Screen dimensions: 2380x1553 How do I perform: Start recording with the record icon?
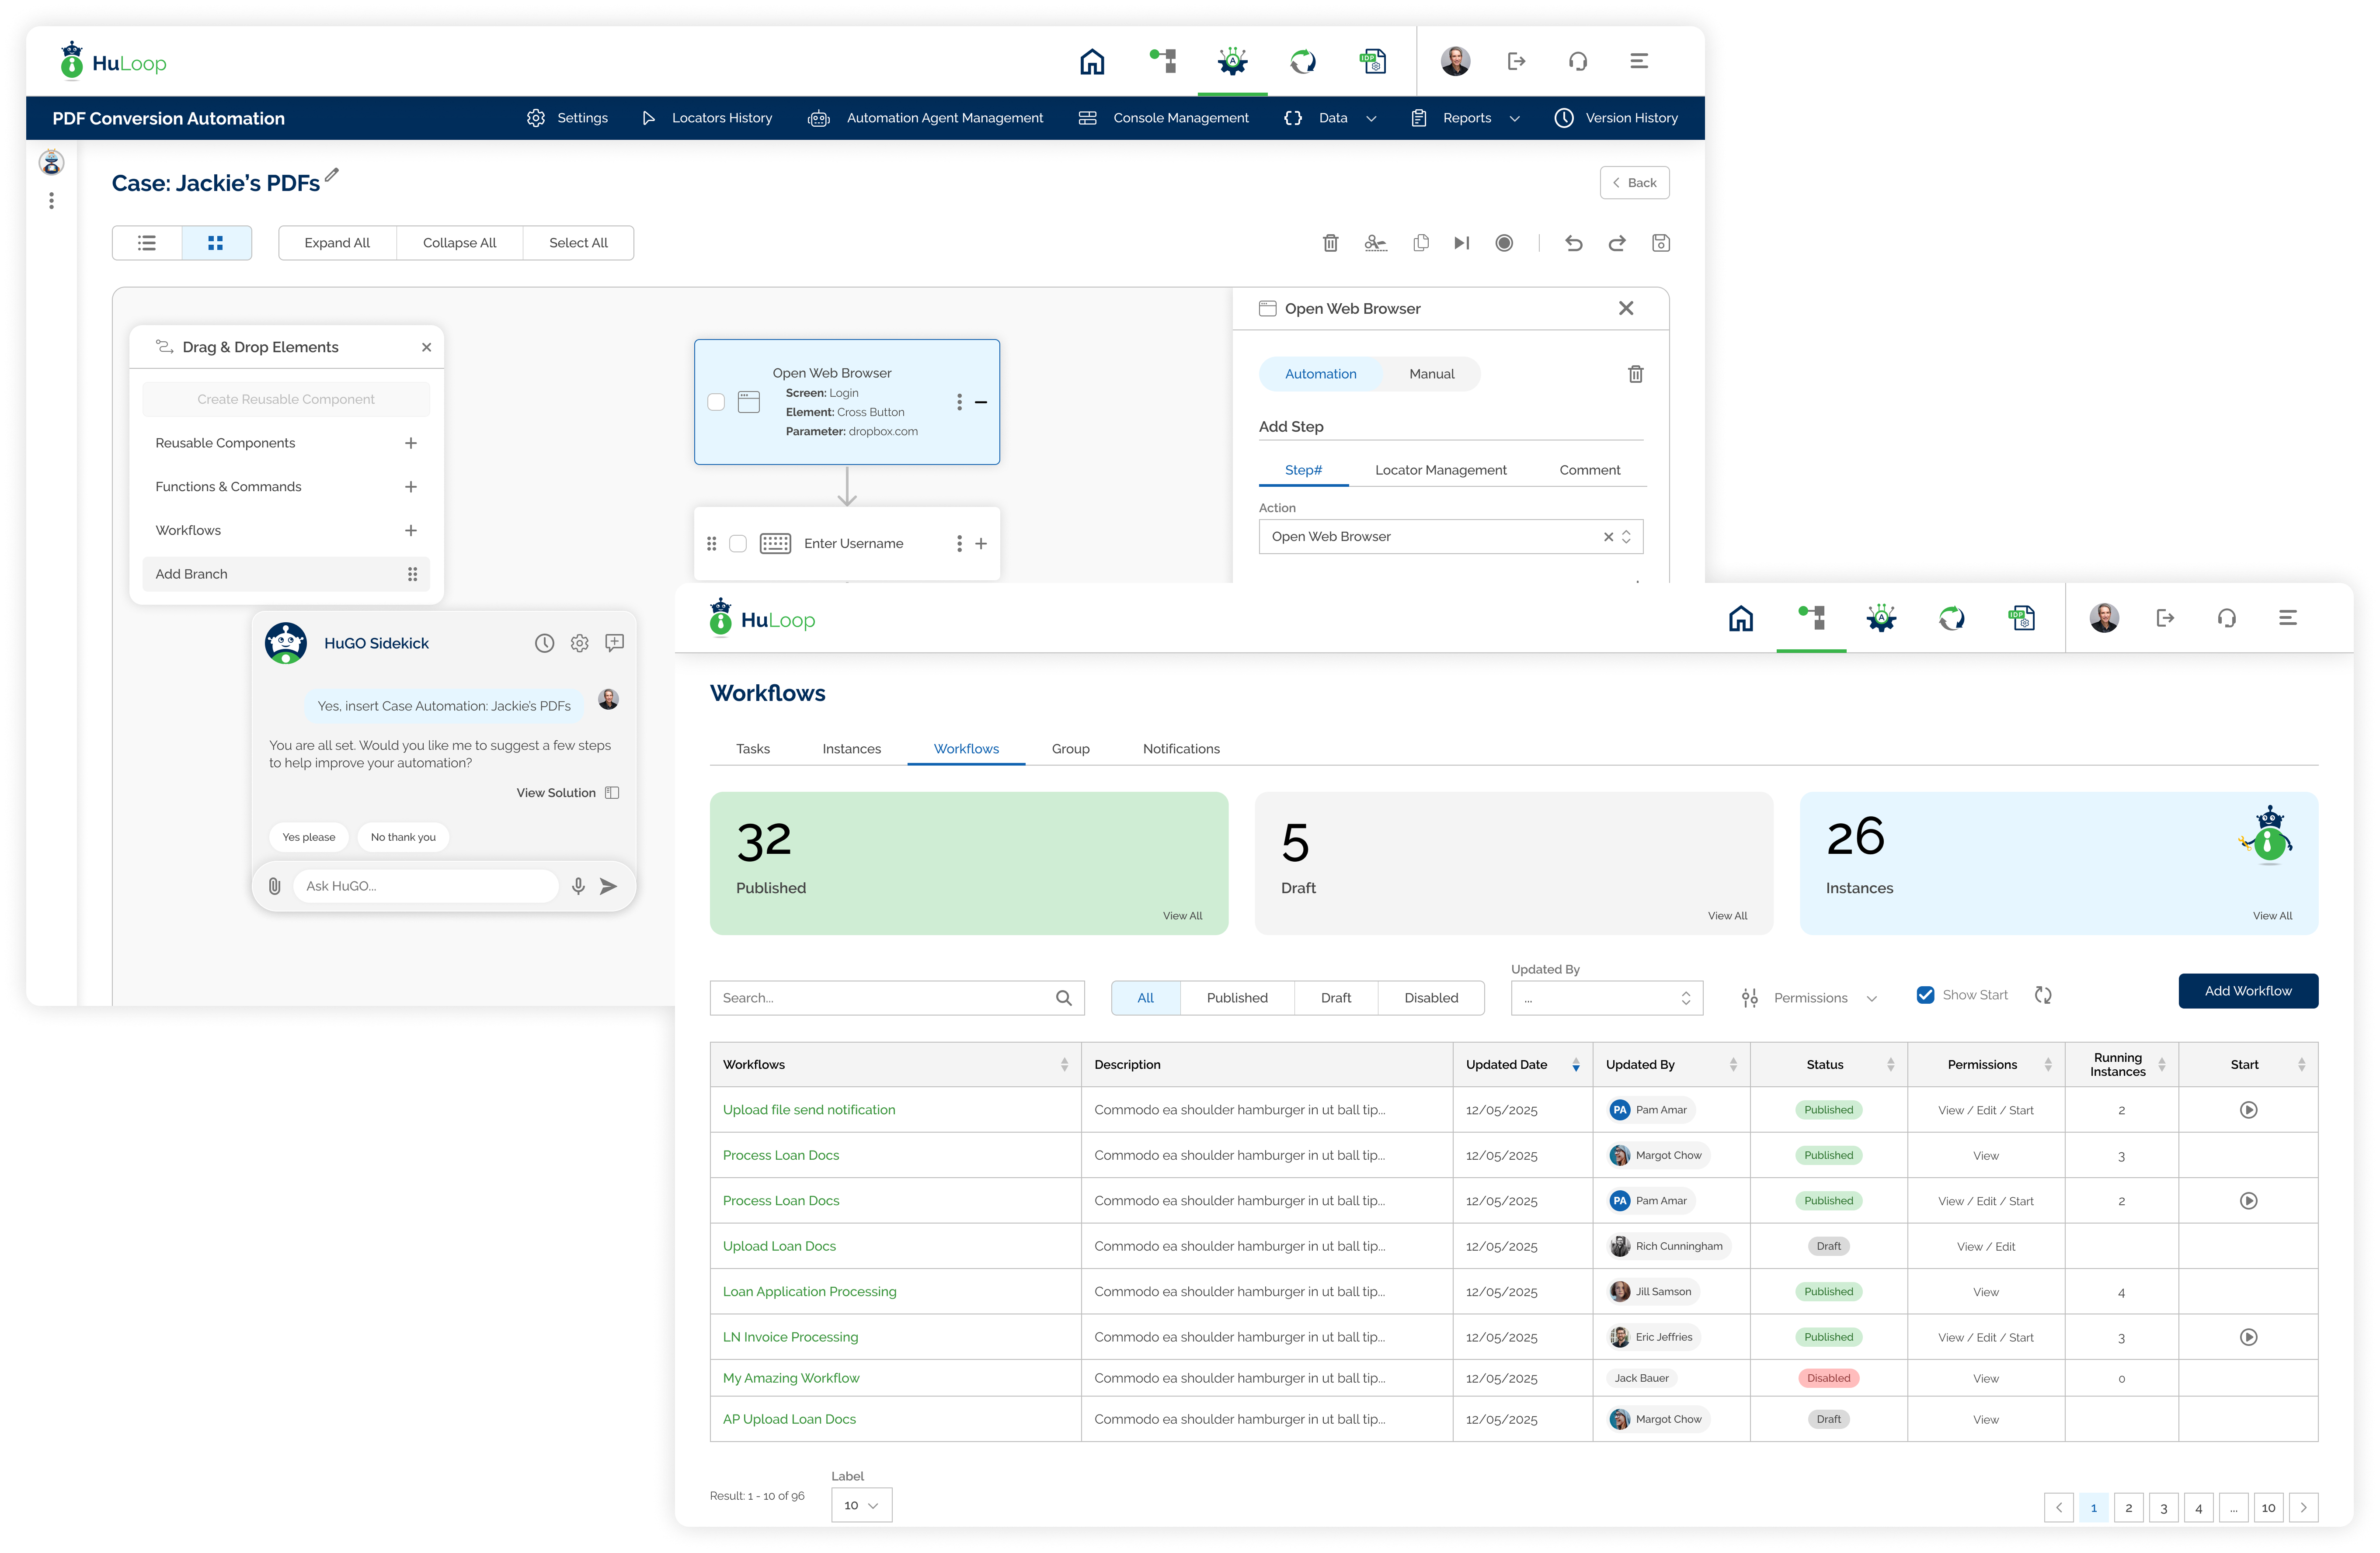tap(1504, 243)
